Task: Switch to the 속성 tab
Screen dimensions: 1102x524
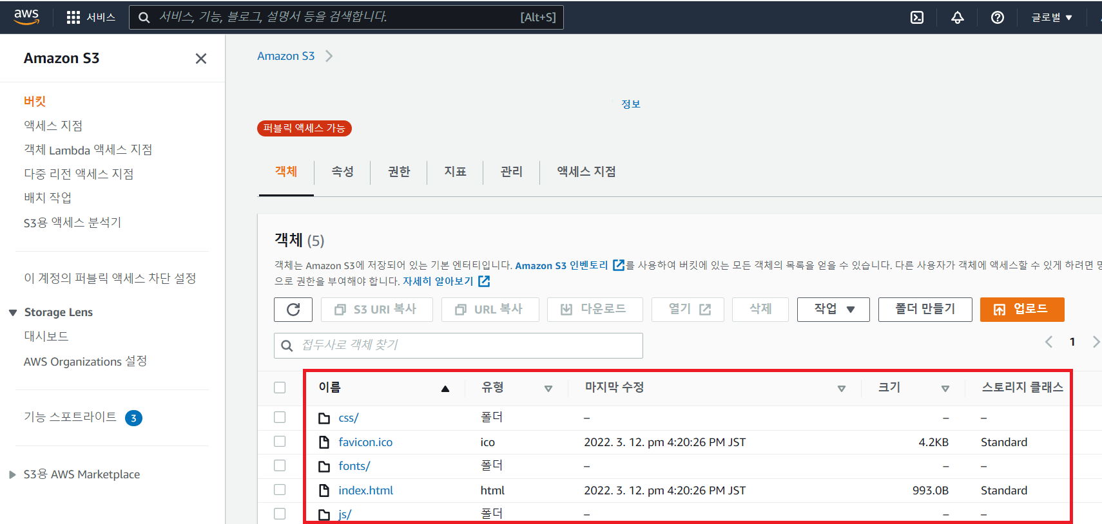Action: tap(342, 172)
